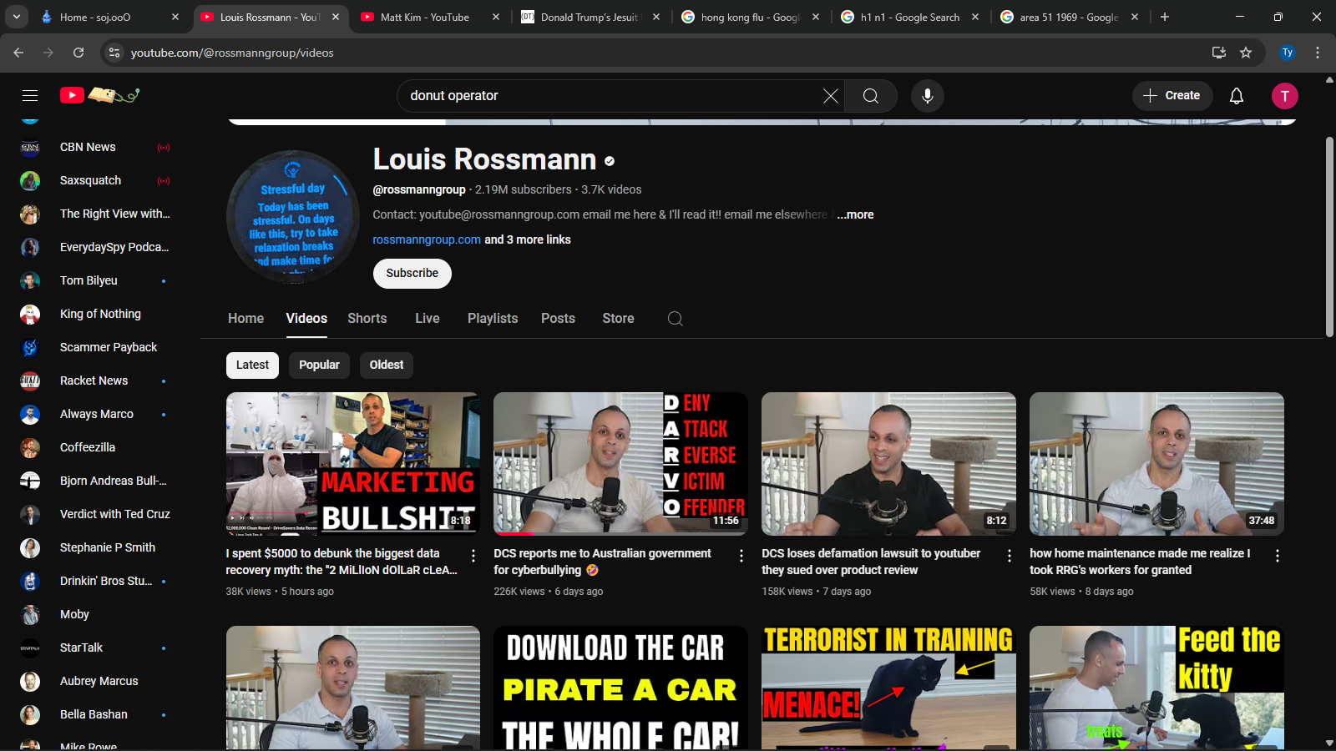
Task: Reload the page
Action: click(x=78, y=53)
